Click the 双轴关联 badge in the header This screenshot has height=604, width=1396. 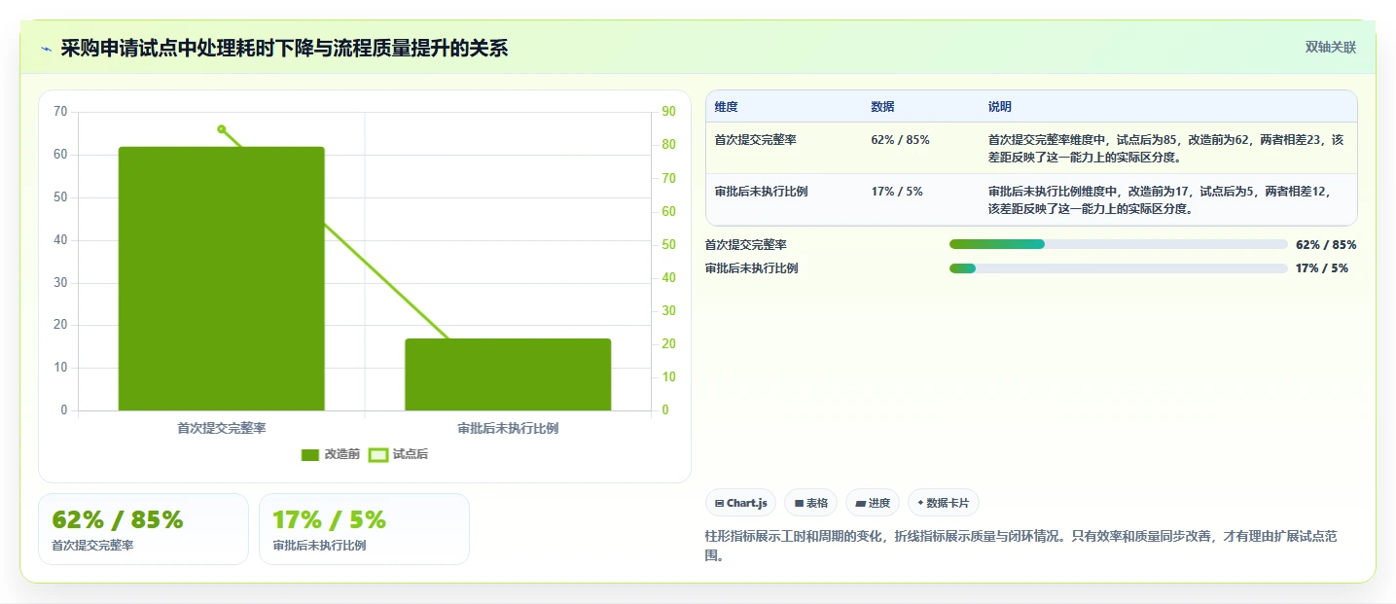(x=1330, y=48)
